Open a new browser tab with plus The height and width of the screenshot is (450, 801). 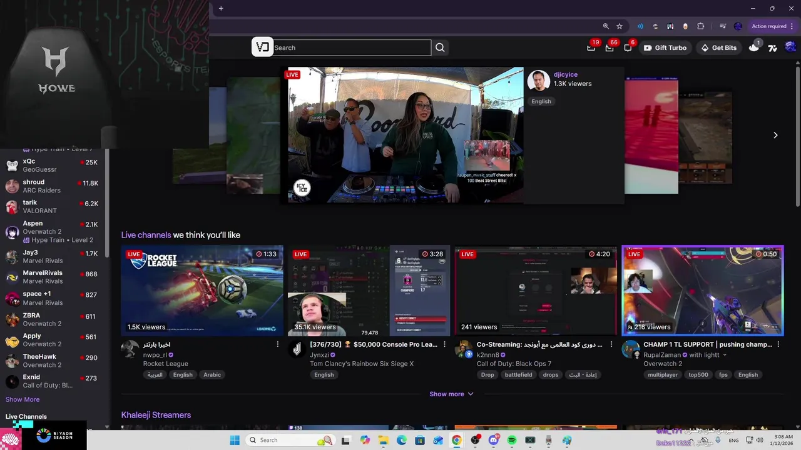pos(221,8)
